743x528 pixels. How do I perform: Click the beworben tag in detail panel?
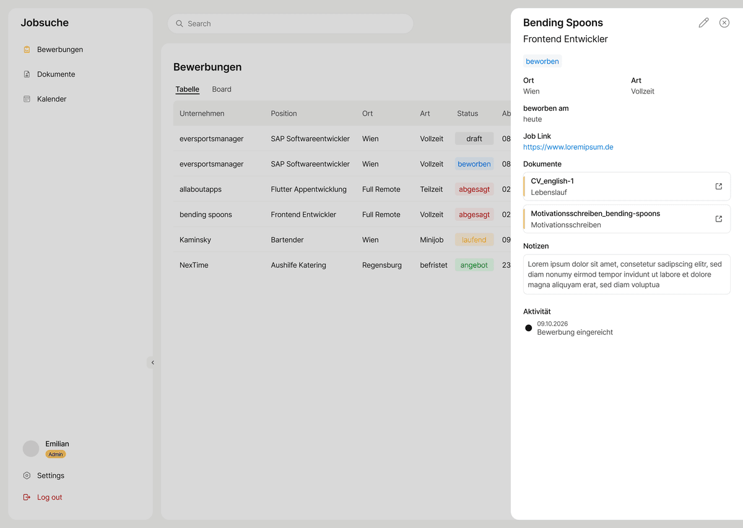coord(542,61)
